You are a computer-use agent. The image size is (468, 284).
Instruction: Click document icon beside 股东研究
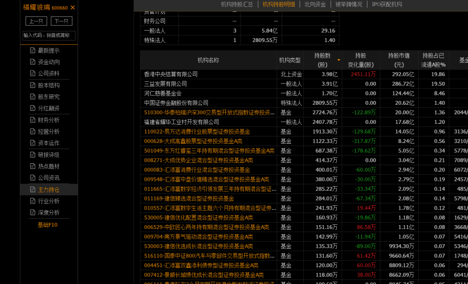32,97
